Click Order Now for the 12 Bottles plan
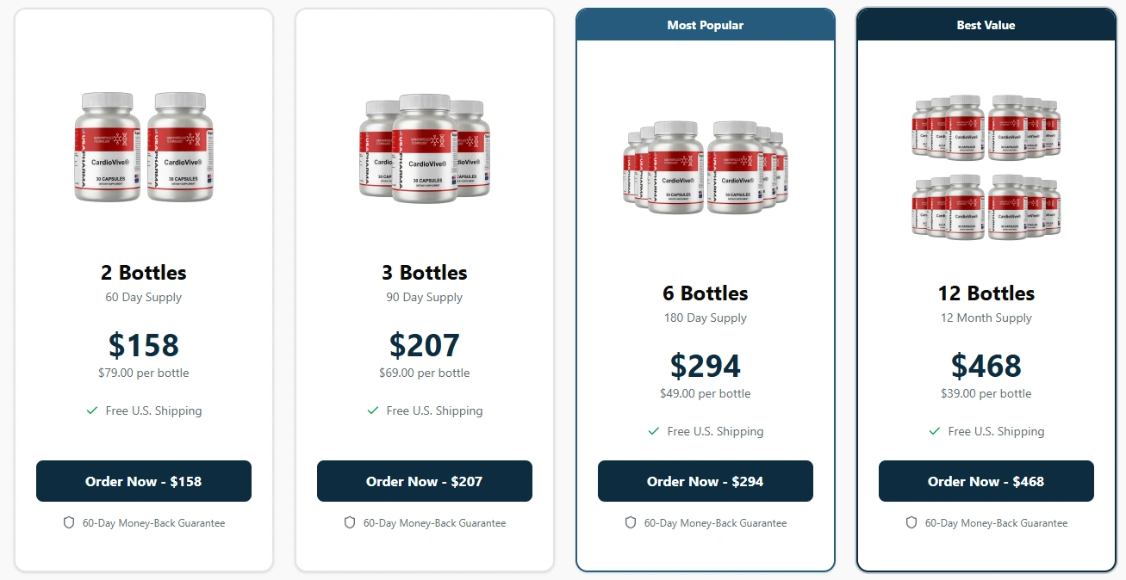Viewport: 1126px width, 580px height. [986, 481]
